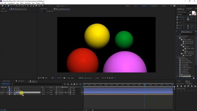This screenshot has height=111, width=197.
Task: Select the Rotation tool
Action: tap(14, 6)
